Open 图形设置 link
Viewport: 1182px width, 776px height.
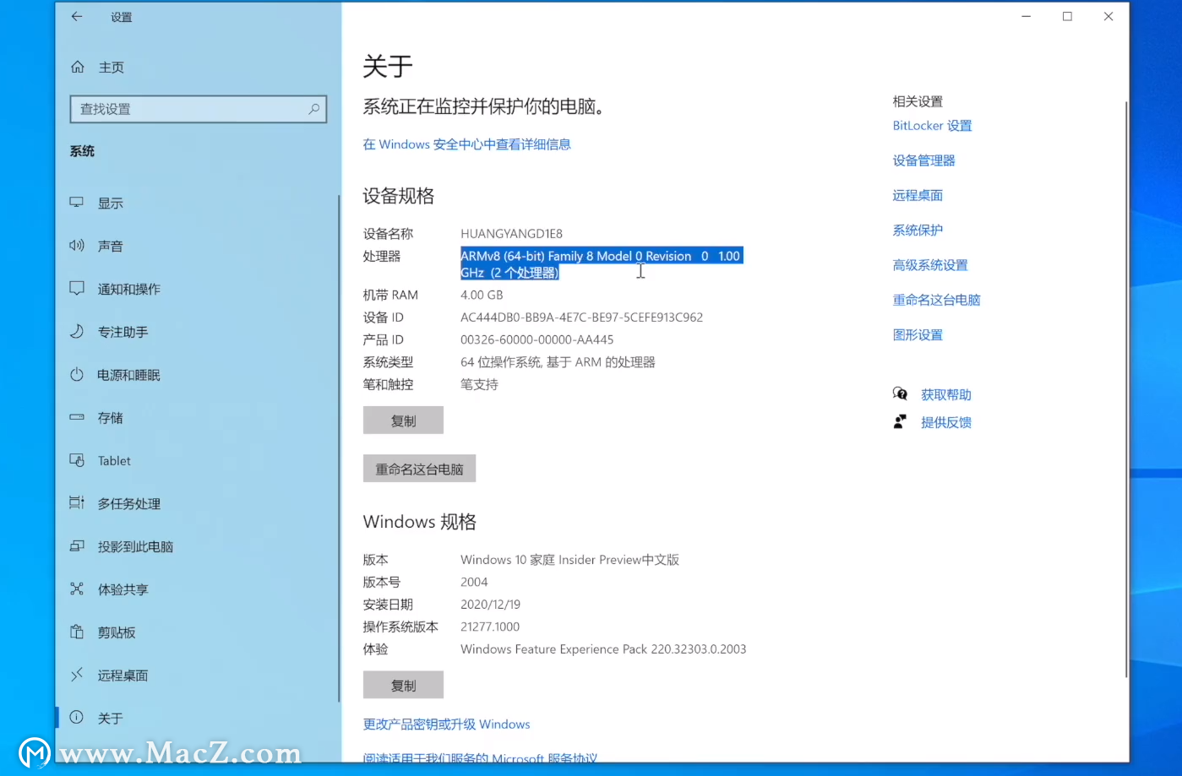pyautogui.click(x=918, y=334)
